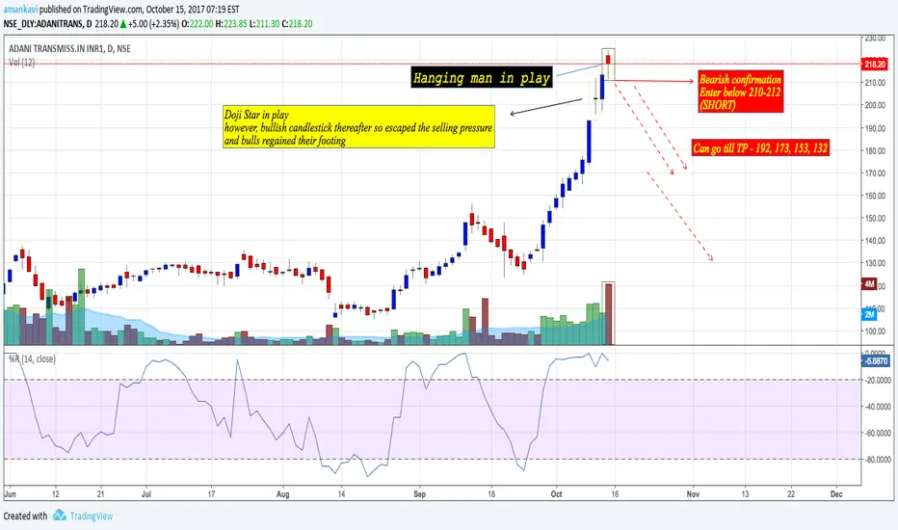This screenshot has height=530, width=898.
Task: Select the Doji Star in play note
Action: click(x=358, y=127)
